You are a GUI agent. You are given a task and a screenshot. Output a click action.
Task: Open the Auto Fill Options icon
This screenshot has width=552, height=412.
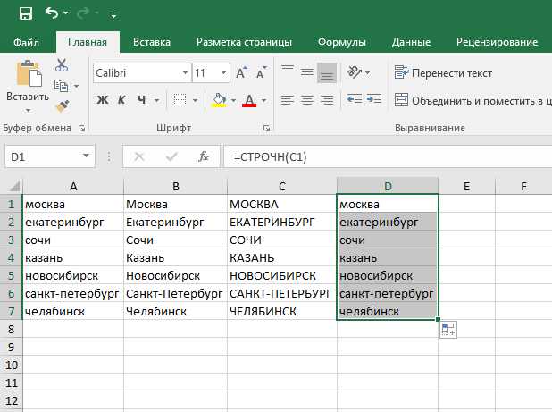click(x=448, y=330)
